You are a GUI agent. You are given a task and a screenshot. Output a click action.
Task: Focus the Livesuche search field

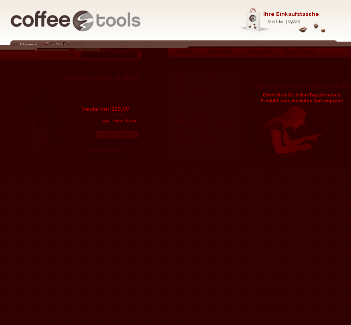109,55
